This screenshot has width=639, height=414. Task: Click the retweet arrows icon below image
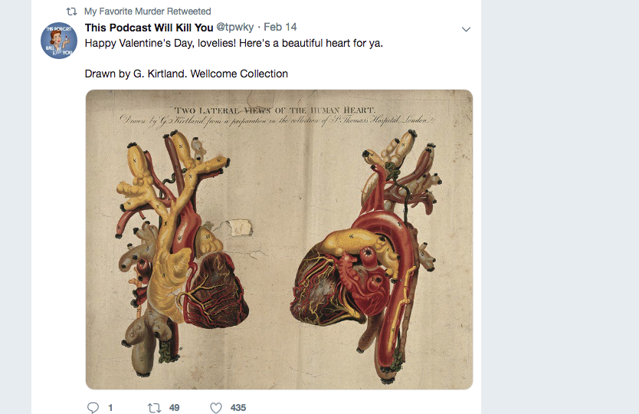pyautogui.click(x=154, y=407)
